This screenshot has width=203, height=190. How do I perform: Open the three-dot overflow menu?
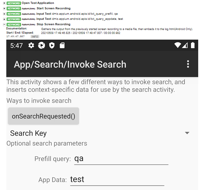188,64
